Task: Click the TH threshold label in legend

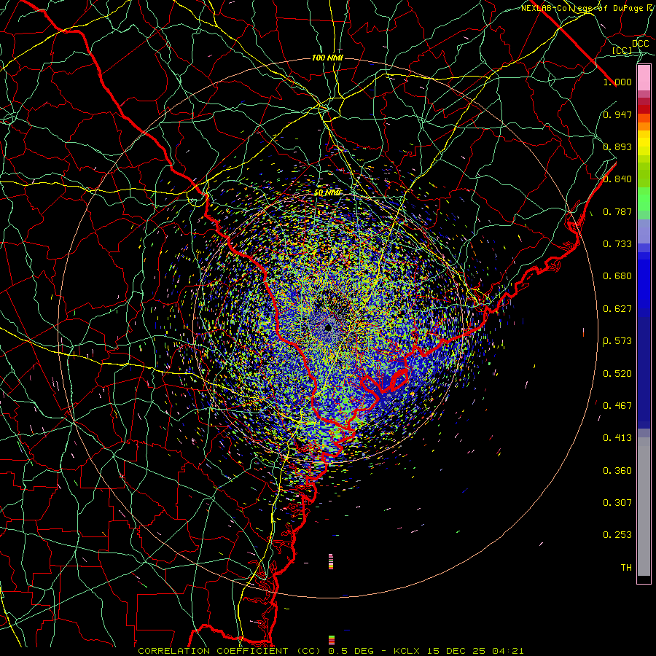Action: pos(626,568)
